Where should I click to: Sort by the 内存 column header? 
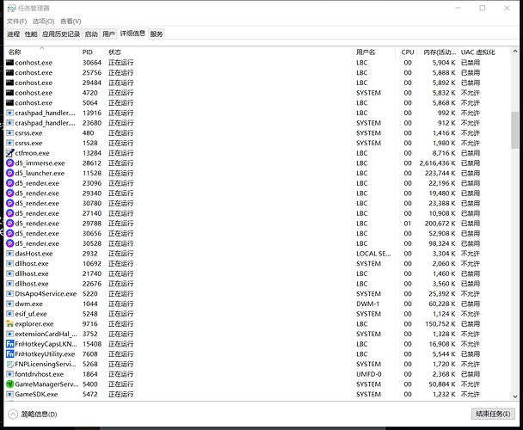click(x=437, y=52)
